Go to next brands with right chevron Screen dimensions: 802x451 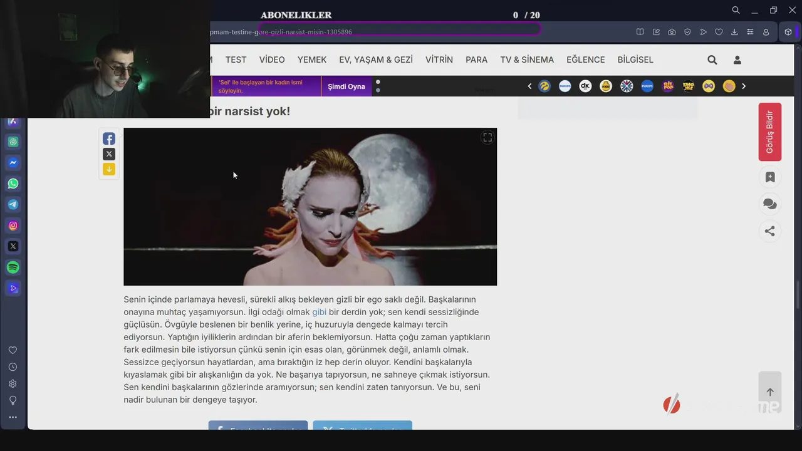tap(744, 86)
